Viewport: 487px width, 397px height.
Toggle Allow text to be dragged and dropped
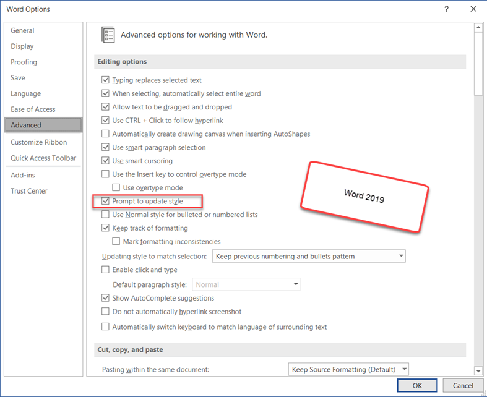click(106, 107)
